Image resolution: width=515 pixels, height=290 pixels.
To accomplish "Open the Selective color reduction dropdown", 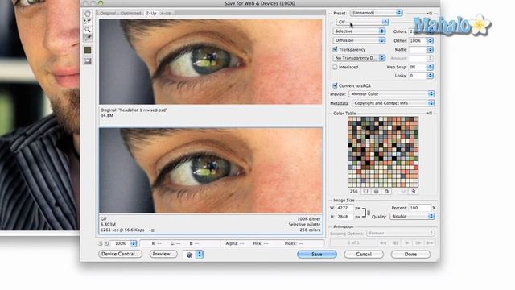I will tap(359, 31).
